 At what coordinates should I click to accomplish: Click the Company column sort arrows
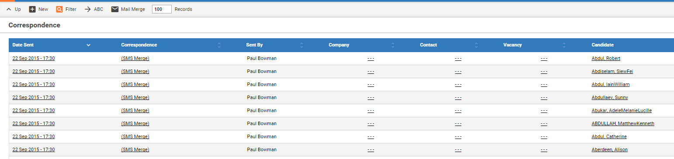[x=393, y=45]
